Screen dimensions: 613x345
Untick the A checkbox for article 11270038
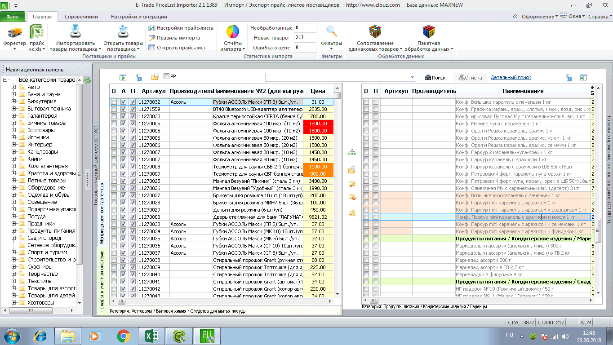click(123, 260)
